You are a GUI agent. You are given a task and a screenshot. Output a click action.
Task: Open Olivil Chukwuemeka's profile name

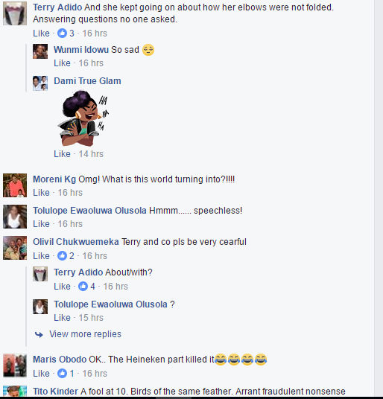[x=76, y=242]
